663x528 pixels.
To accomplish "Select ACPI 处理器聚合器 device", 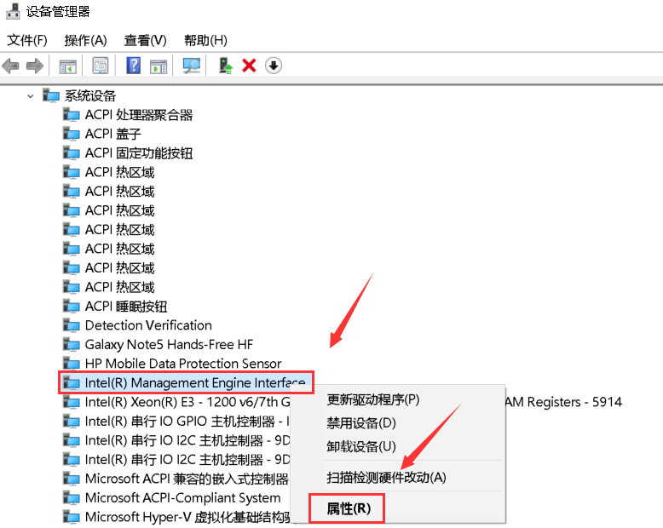I will click(139, 115).
